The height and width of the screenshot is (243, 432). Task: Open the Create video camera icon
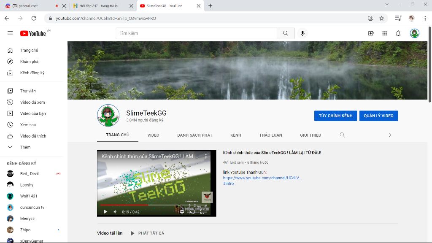tap(371, 33)
